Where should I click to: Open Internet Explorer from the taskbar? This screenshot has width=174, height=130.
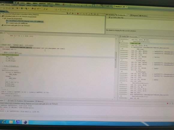point(4,122)
